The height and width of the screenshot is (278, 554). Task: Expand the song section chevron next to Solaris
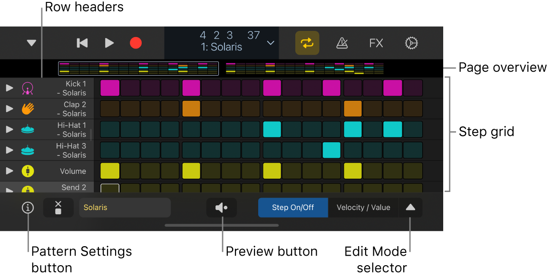(x=271, y=43)
